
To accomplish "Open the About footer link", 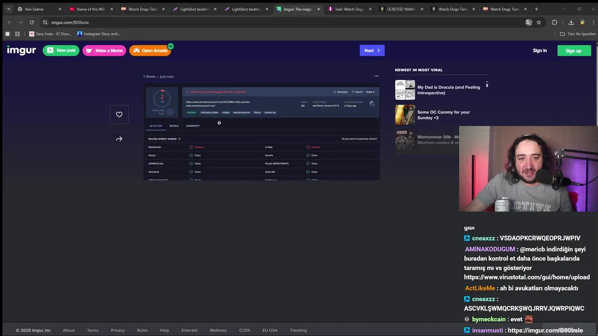I will [69, 330].
